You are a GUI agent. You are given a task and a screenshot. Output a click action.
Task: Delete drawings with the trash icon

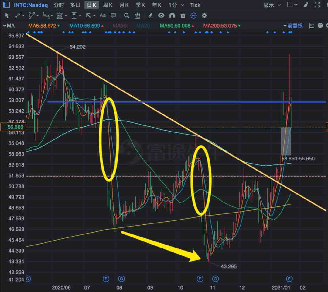[x=183, y=16]
